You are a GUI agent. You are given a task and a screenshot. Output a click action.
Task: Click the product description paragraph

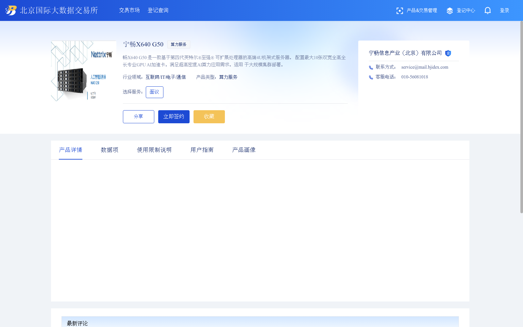pos(234,61)
